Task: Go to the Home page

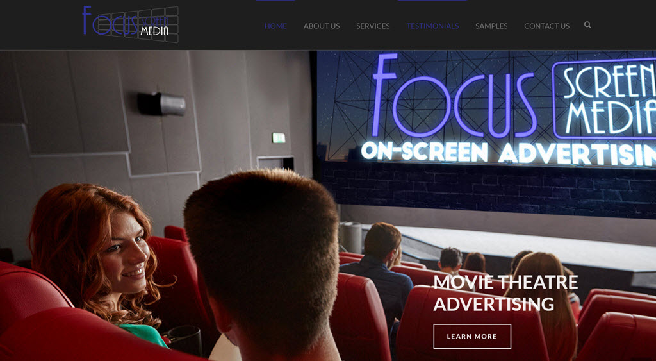Action: [275, 26]
